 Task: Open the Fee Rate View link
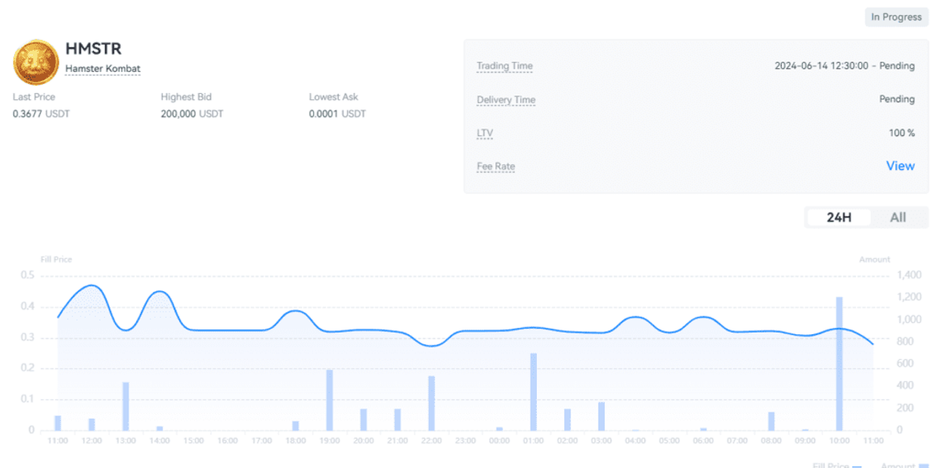[x=900, y=166]
